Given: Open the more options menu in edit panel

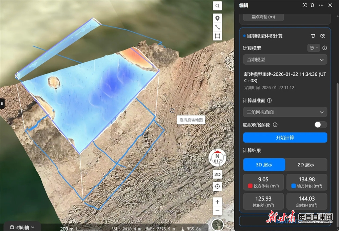Looking at the screenshot, I should pyautogui.click(x=321, y=5).
